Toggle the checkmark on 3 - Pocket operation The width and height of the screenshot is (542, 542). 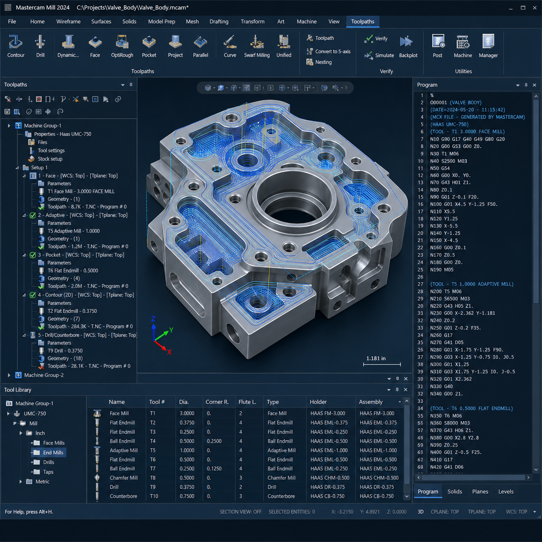pos(33,255)
